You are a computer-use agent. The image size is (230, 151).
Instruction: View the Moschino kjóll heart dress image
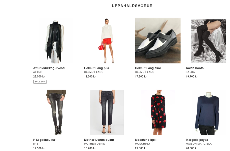tap(158, 112)
